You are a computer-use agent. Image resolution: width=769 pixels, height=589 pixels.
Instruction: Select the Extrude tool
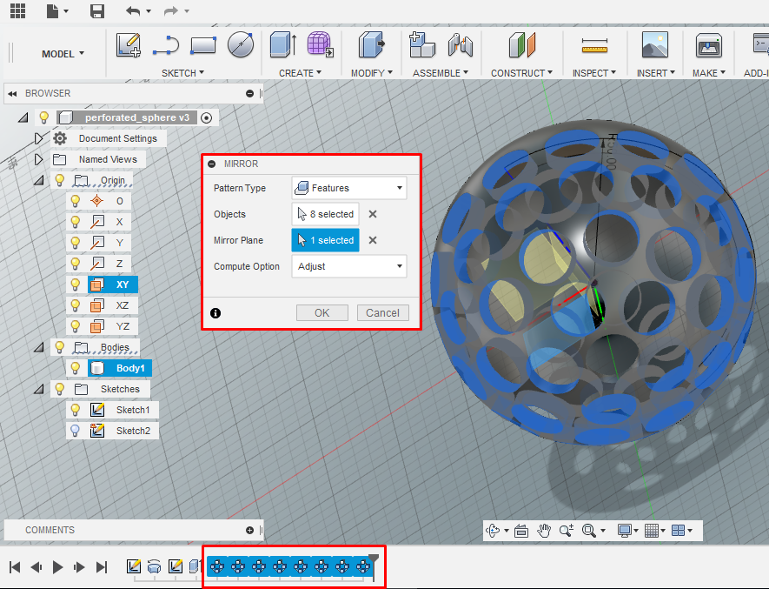point(283,44)
